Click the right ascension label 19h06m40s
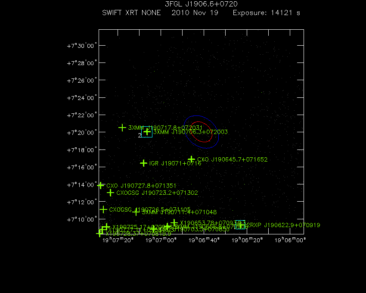Viewport: 366px width, 293px height. pos(204,240)
